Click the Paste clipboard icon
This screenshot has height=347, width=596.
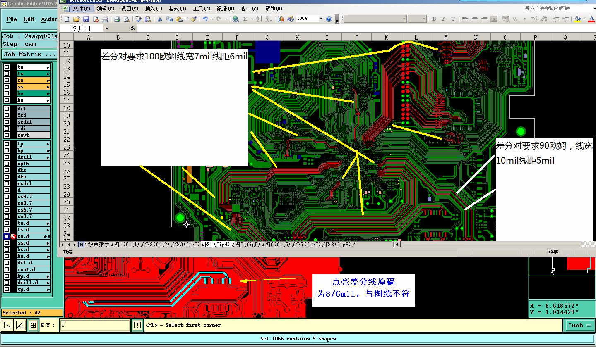coord(179,19)
